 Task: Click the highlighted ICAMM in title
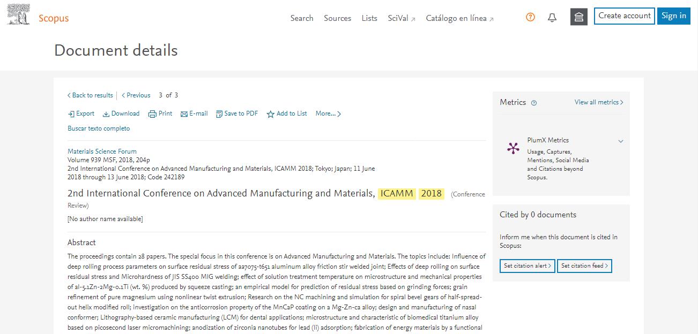(x=397, y=194)
